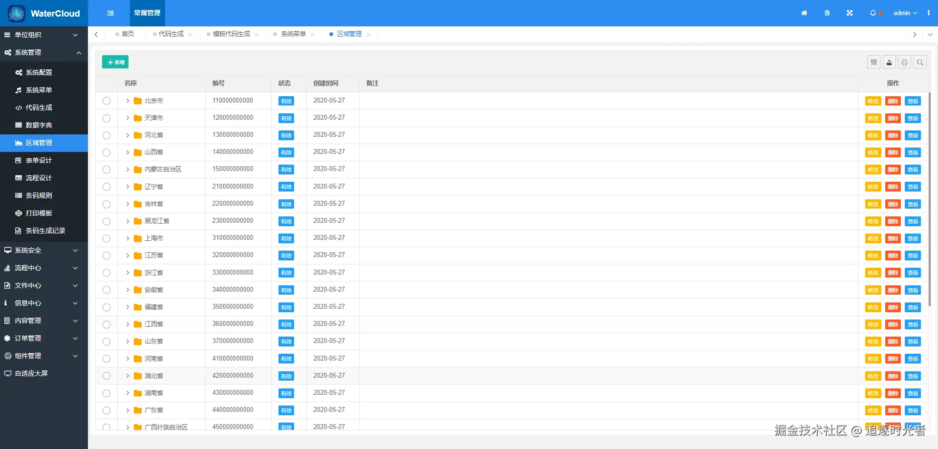Open the home icon in top bar
The width and height of the screenshot is (938, 449).
point(804,13)
